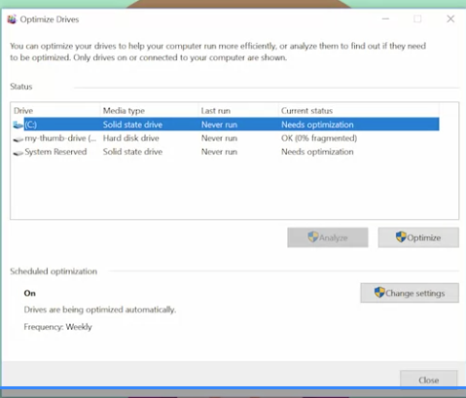The width and height of the screenshot is (466, 398).
Task: Click the shield icon on Optimize button
Action: click(x=401, y=237)
